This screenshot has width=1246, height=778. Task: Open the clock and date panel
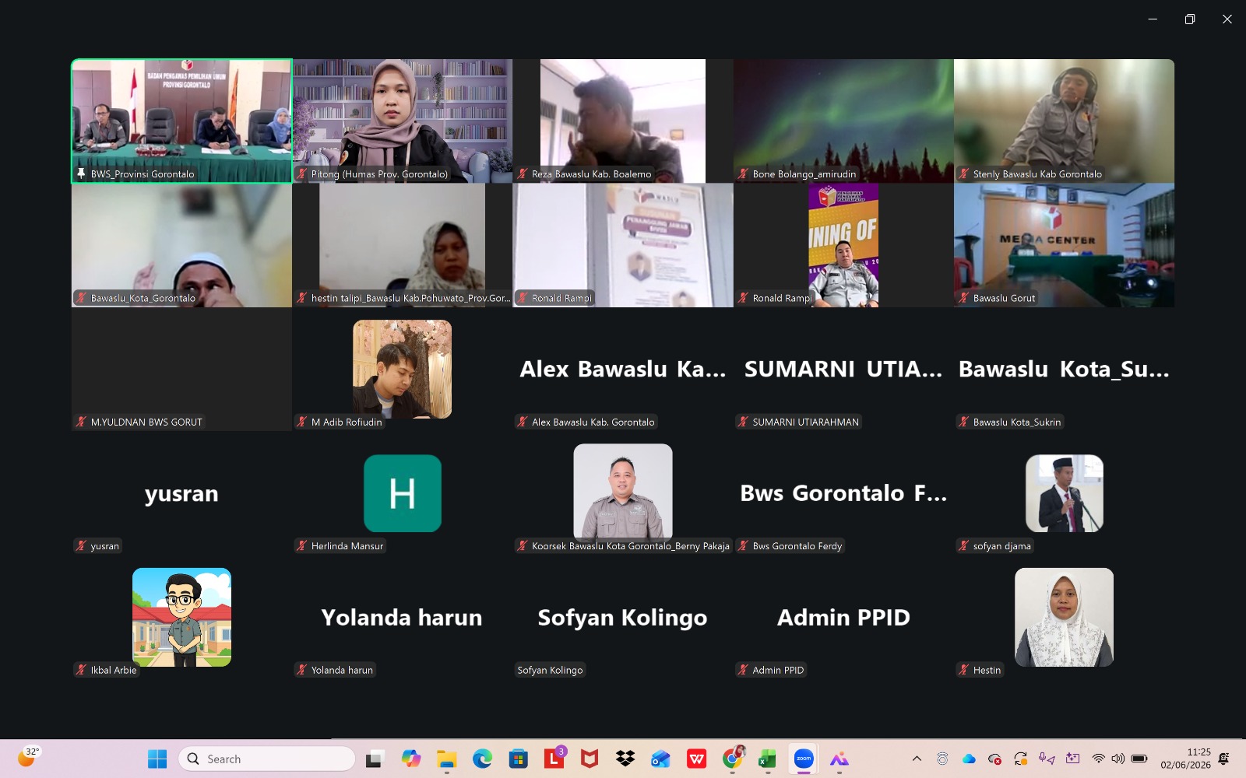[x=1185, y=759]
